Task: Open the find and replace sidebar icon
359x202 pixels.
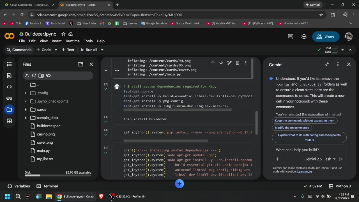Action: pos(9,76)
